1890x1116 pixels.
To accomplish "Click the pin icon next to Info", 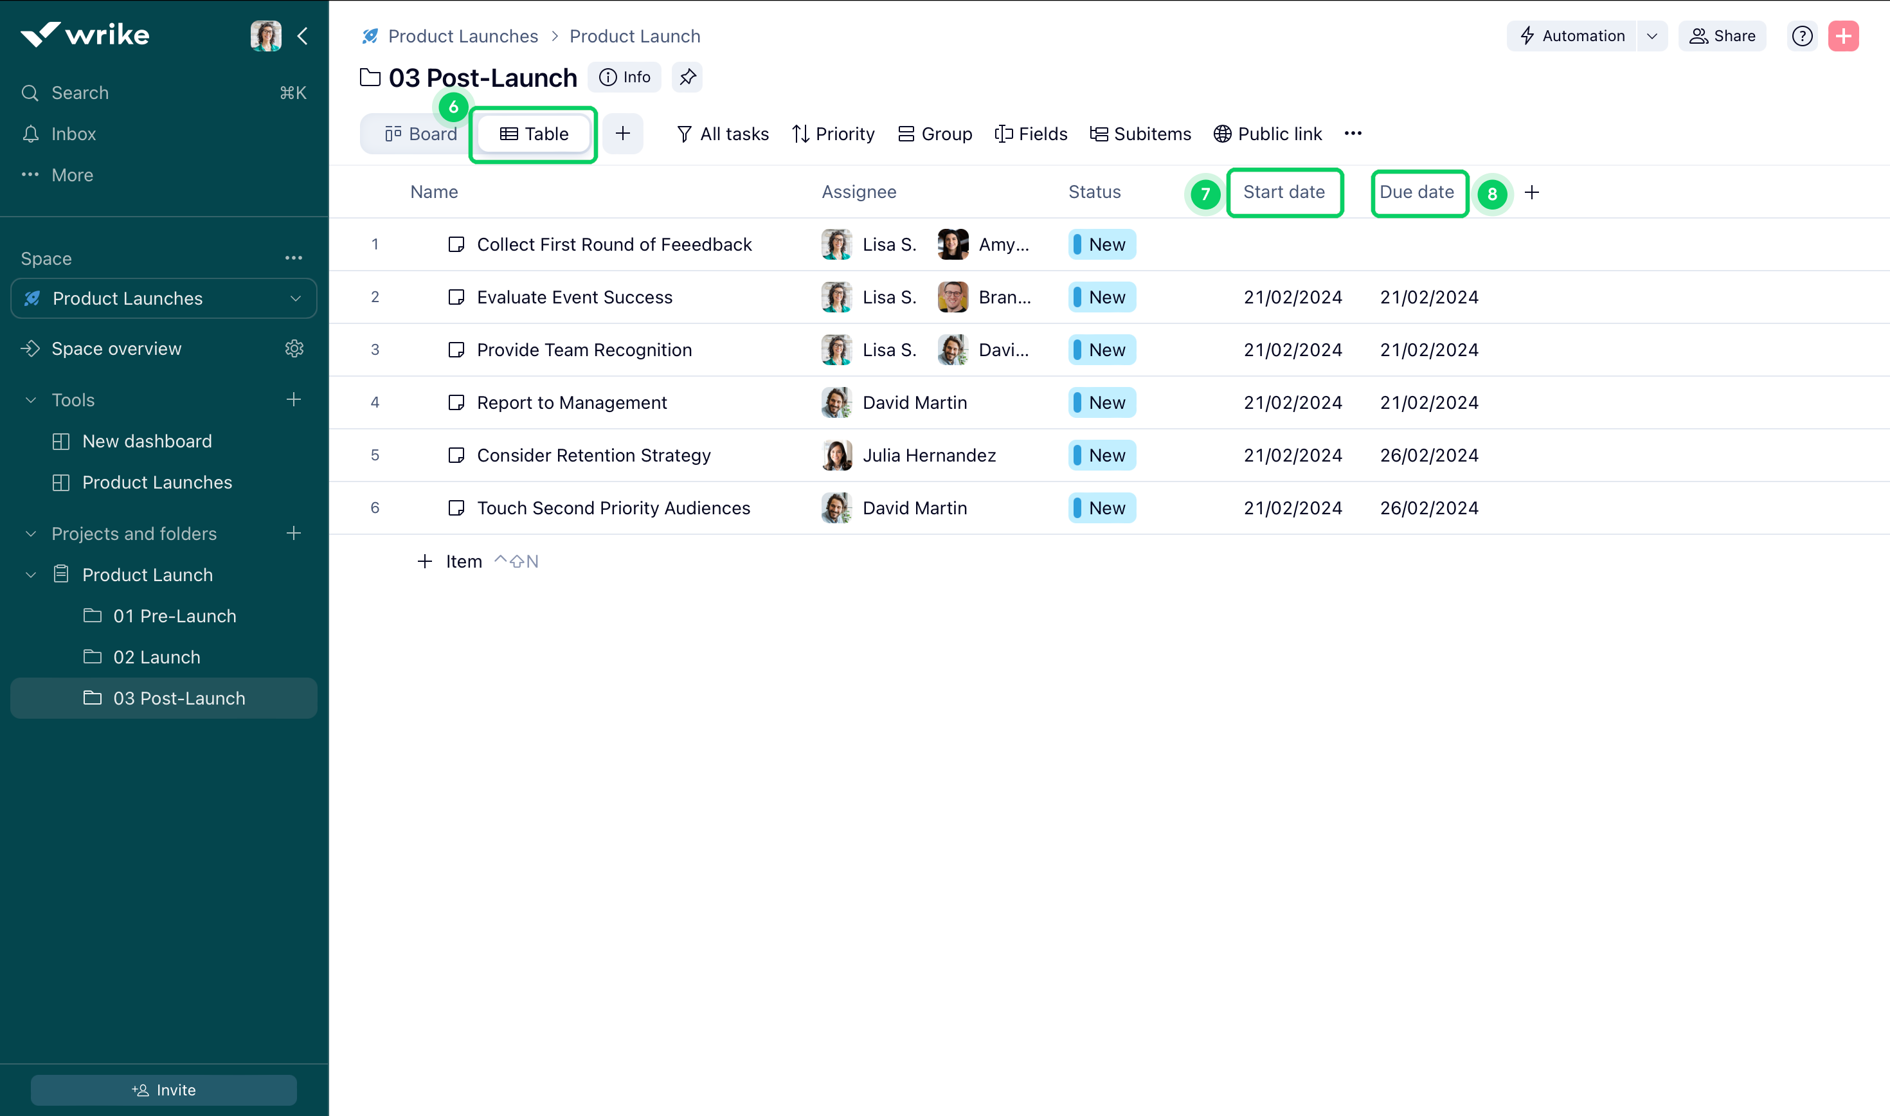I will (x=687, y=76).
